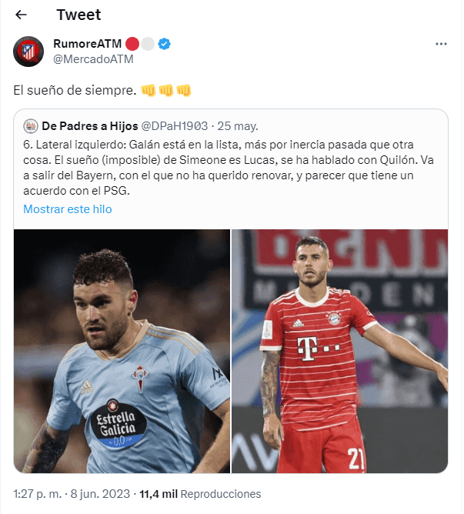Click 'Mostrar este hilo' link
Viewport: 464px width, 514px height.
click(68, 209)
